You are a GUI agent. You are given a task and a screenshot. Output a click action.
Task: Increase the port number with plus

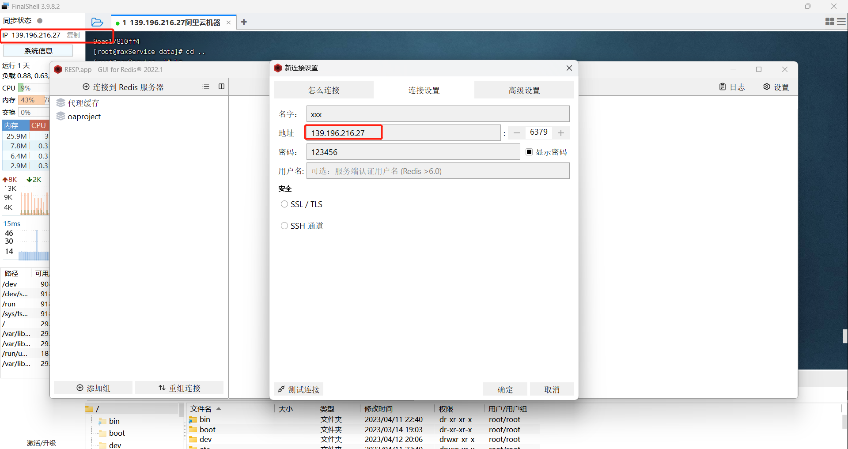click(561, 133)
